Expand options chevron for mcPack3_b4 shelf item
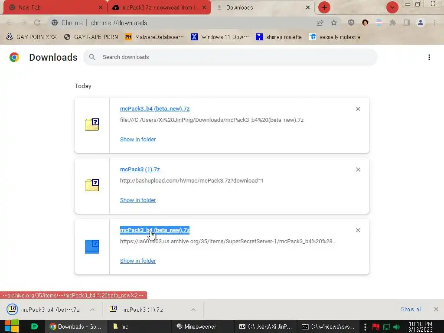This screenshot has width=444, height=333. pyautogui.click(x=92, y=310)
